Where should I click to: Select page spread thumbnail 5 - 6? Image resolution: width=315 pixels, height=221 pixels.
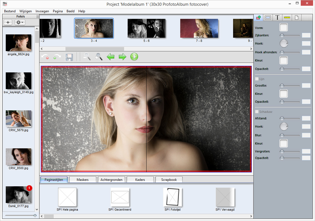click(x=147, y=28)
